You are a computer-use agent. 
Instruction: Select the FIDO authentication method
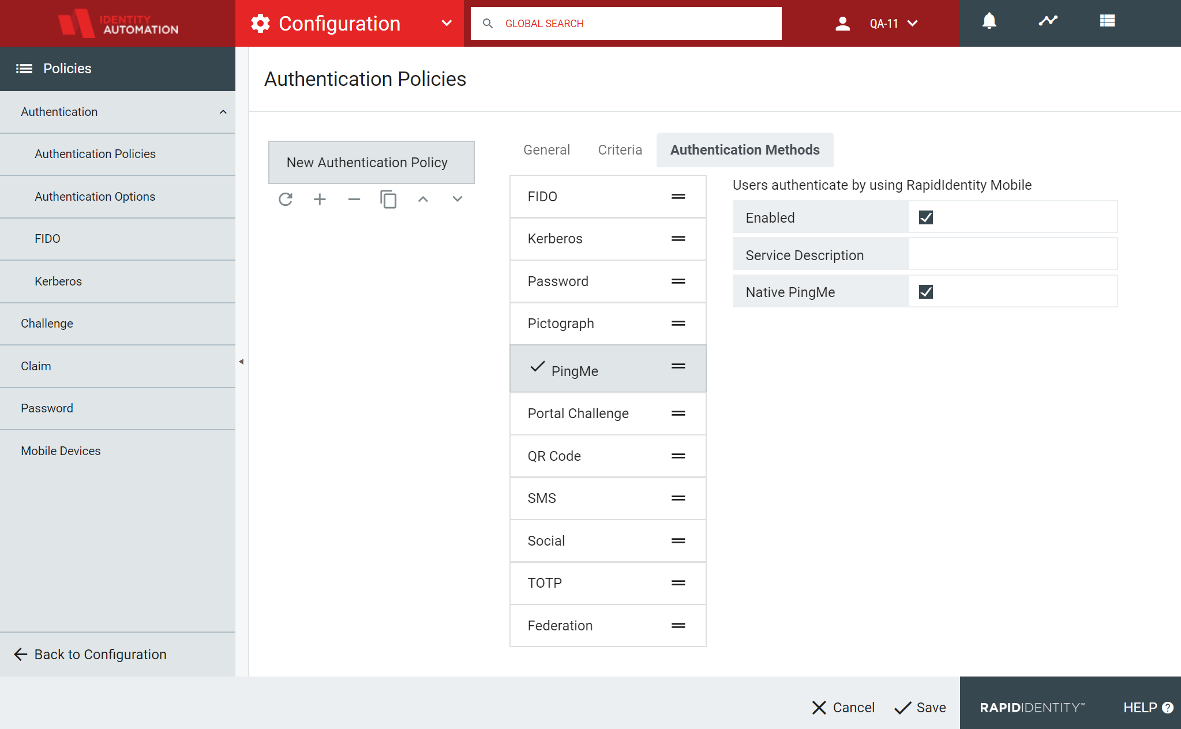[608, 197]
